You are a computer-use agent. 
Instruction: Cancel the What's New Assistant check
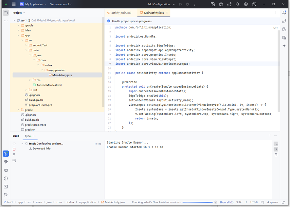(x=215, y=202)
